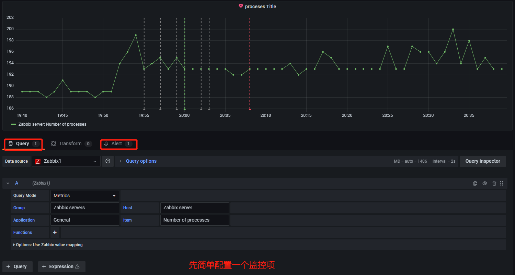Switch to the Transform tab
Screen dimensions: 515x275
tap(71, 144)
